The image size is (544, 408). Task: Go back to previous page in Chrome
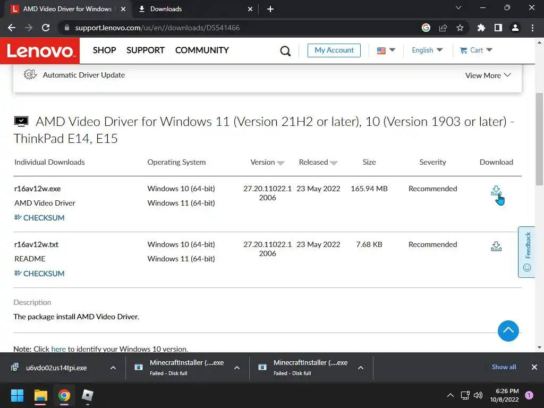12,28
